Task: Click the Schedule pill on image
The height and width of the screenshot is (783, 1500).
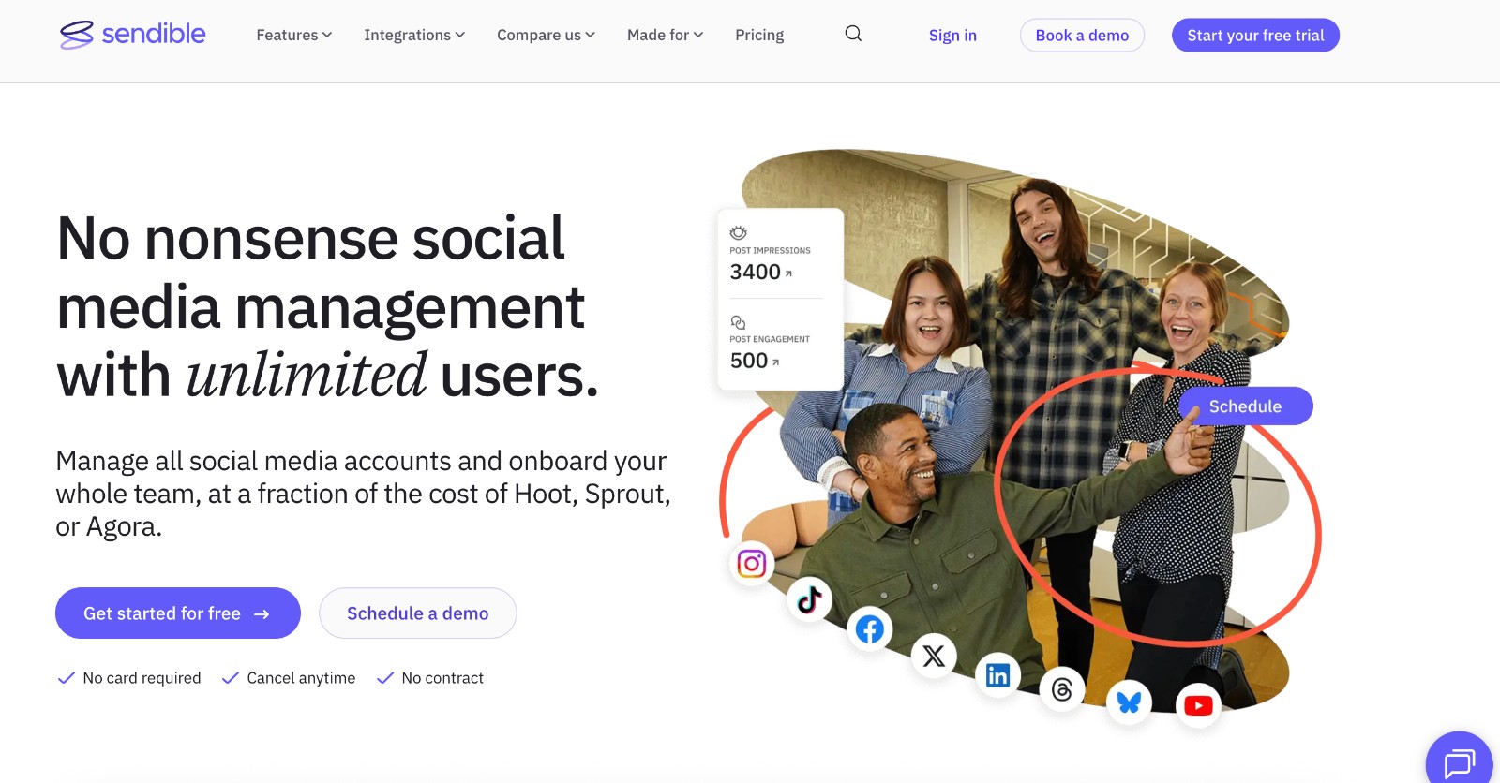Action: (1246, 406)
